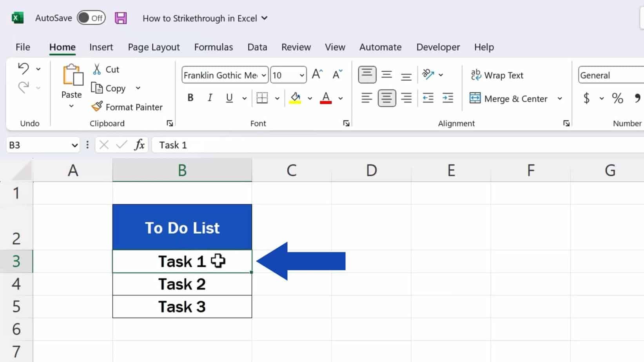Screen dimensions: 644x362
Task: Toggle Merge & Center
Action: click(510, 98)
